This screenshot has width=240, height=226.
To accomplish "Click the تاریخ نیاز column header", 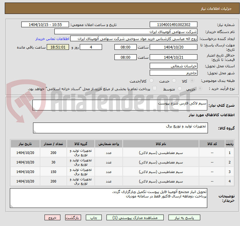I will point(25,144).
